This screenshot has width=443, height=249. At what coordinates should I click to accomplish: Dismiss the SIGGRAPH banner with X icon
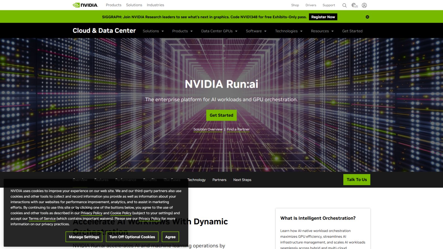367,17
